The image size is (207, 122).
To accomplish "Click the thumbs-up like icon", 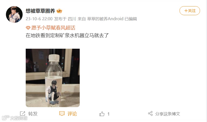I will 102,114.
